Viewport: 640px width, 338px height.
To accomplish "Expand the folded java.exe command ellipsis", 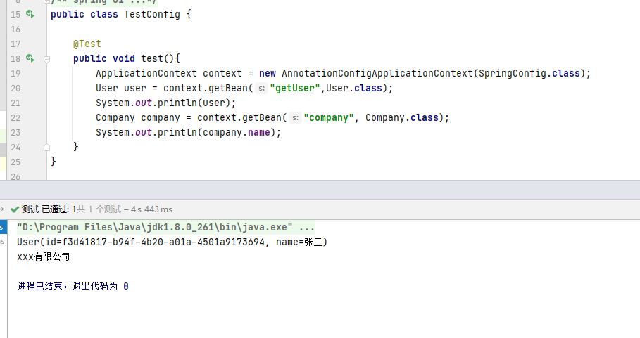I will 307,228.
